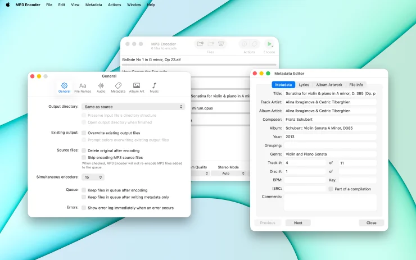The height and width of the screenshot is (260, 416).
Task: Toggle Part of a compilation checkbox
Action: pos(331,189)
